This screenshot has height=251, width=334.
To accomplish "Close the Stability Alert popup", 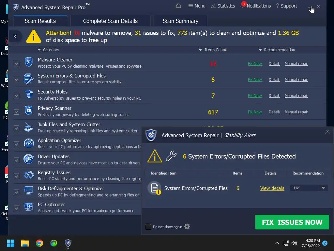I will click(327, 132).
